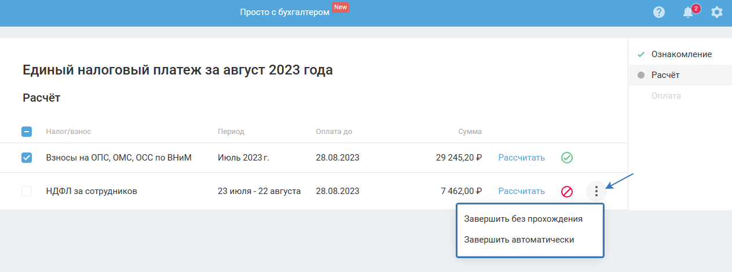732x272 pixels.
Task: Click Рассчитать link for Взносы row
Action: click(522, 158)
